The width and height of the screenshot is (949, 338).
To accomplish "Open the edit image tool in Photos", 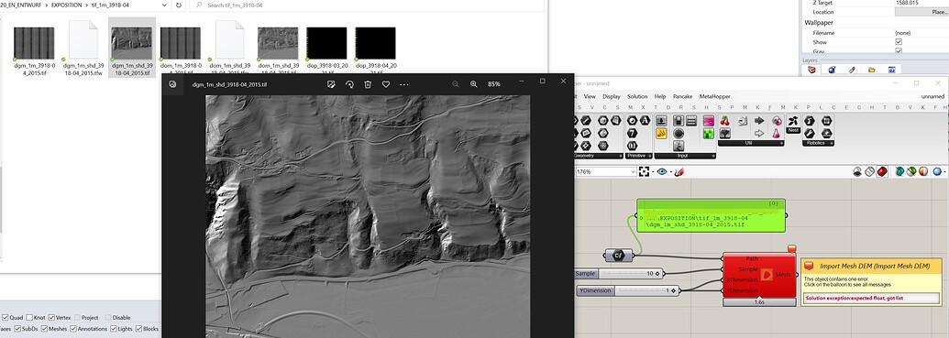I will [331, 84].
